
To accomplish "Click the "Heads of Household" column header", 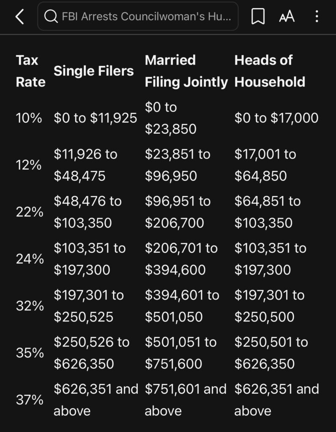I will click(x=270, y=71).
